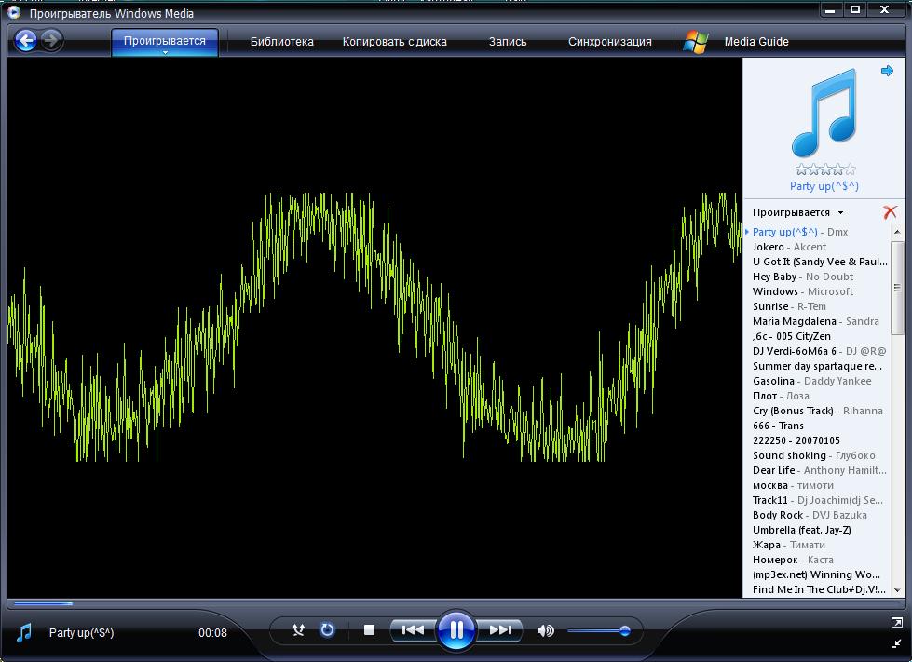Click the blue arrow above the album art

pyautogui.click(x=887, y=71)
